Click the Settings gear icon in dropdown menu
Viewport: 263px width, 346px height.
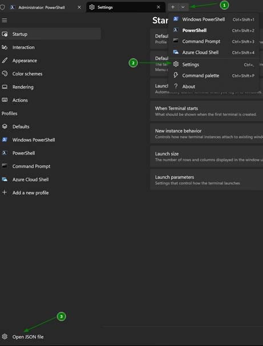point(176,64)
